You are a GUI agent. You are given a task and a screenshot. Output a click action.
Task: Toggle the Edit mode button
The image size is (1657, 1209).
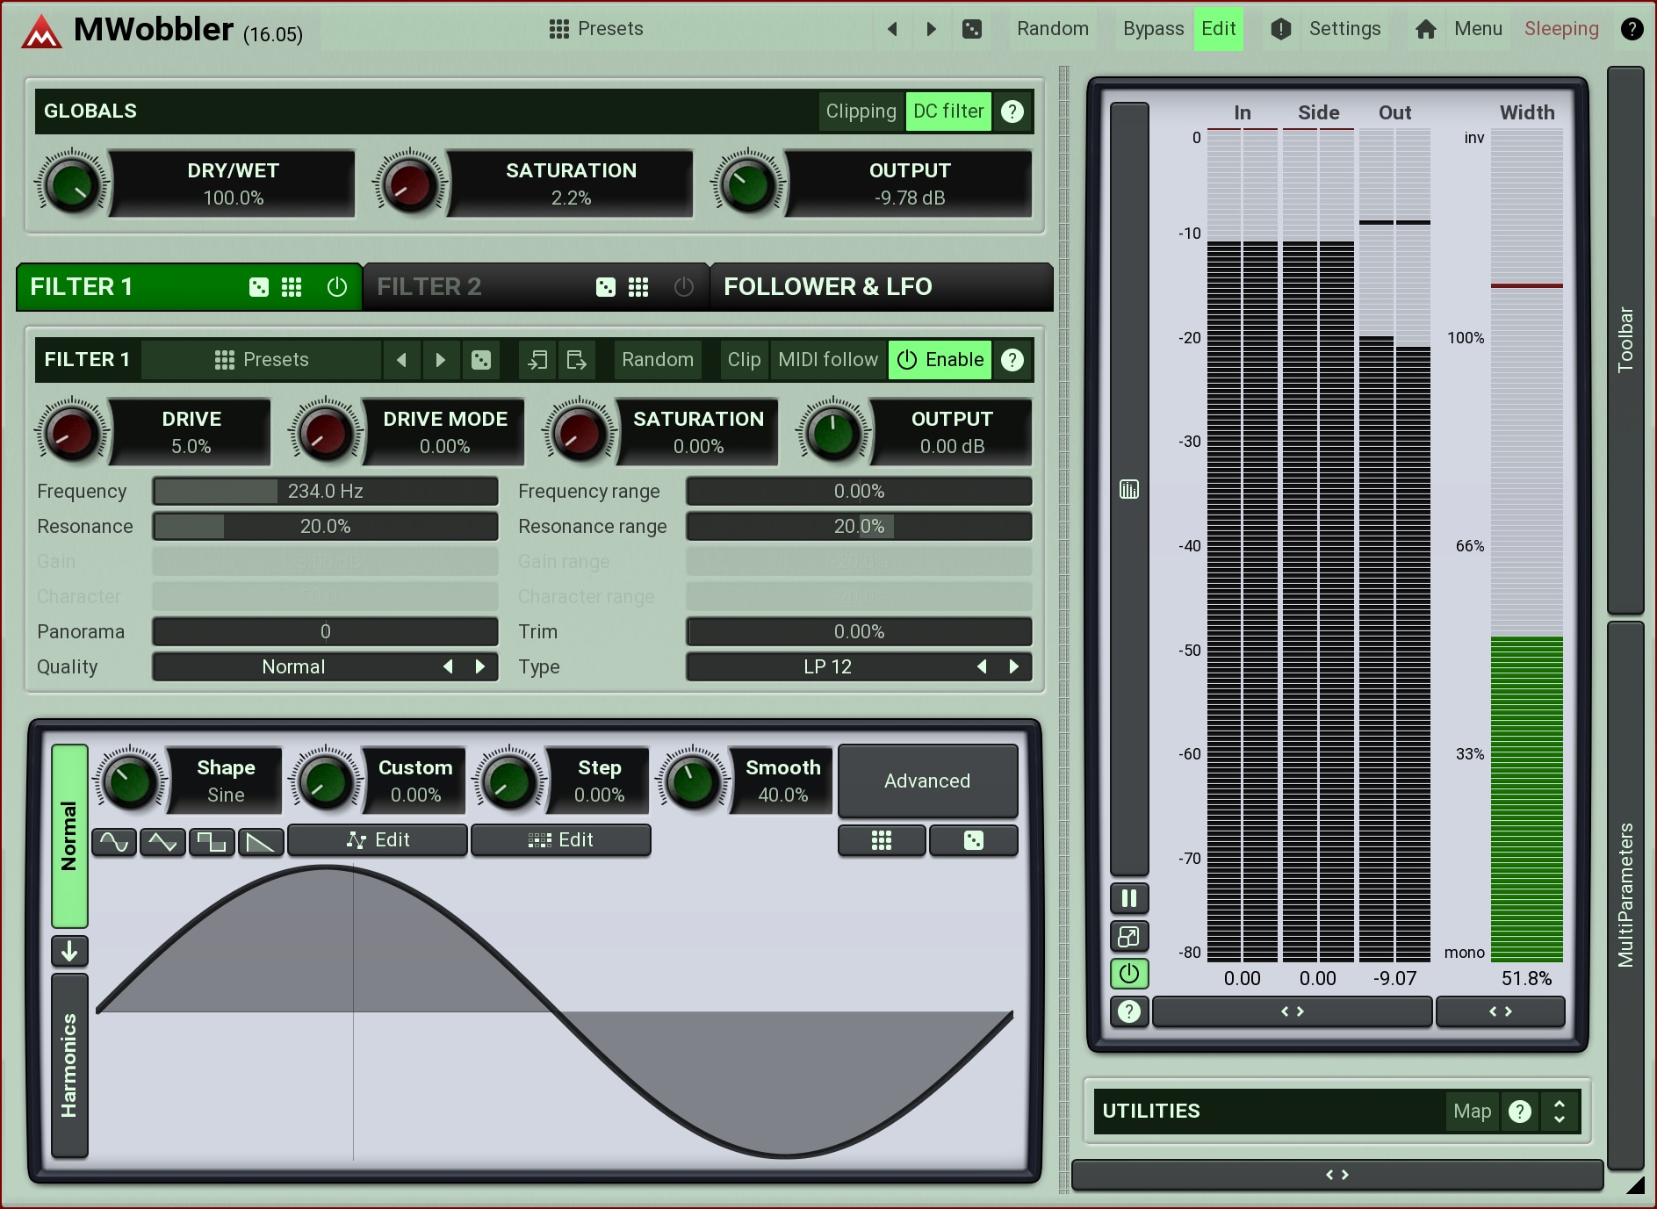click(x=1219, y=29)
